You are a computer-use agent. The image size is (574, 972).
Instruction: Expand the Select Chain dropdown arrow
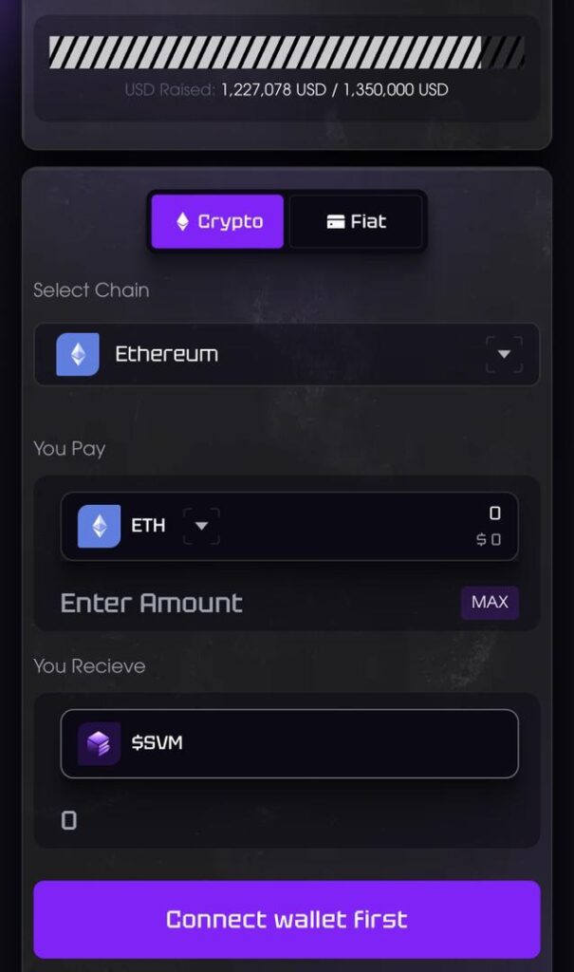[x=504, y=355]
